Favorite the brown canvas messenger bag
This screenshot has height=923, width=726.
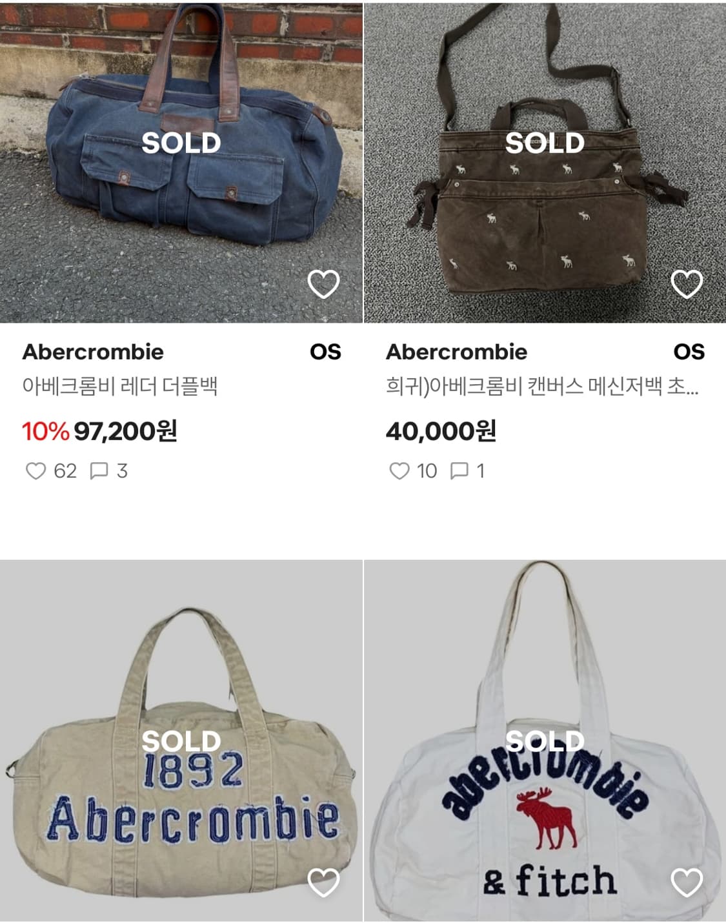[x=687, y=284]
